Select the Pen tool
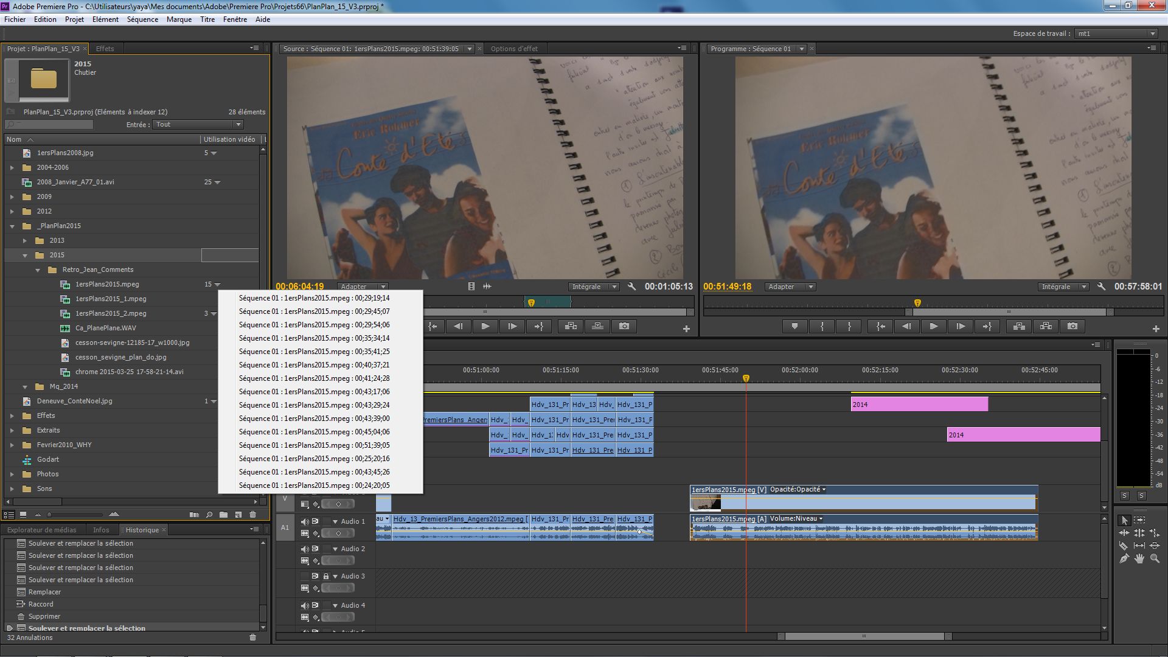 point(1124,558)
